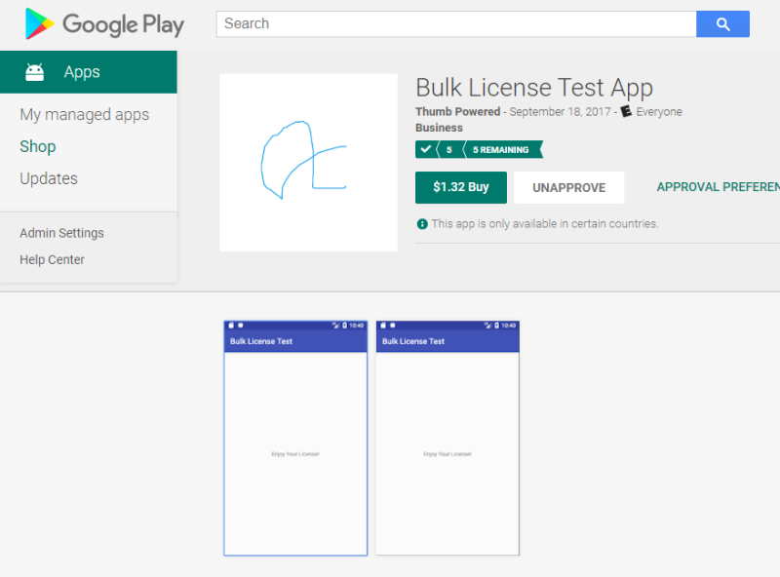Click the 5 REMAINING license label

(500, 150)
